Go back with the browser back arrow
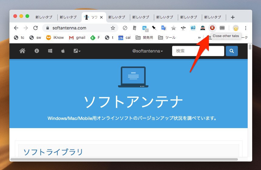The height and width of the screenshot is (170, 261). [x=16, y=28]
